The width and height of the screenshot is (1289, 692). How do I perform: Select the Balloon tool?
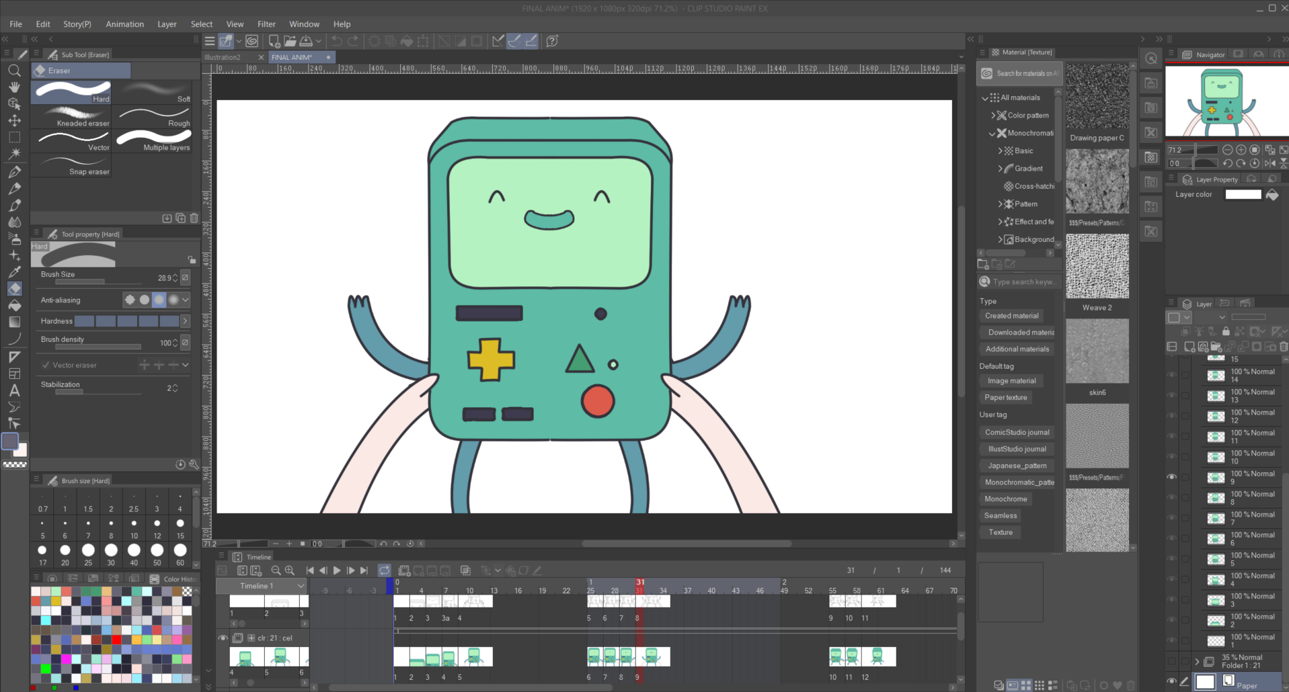point(14,407)
